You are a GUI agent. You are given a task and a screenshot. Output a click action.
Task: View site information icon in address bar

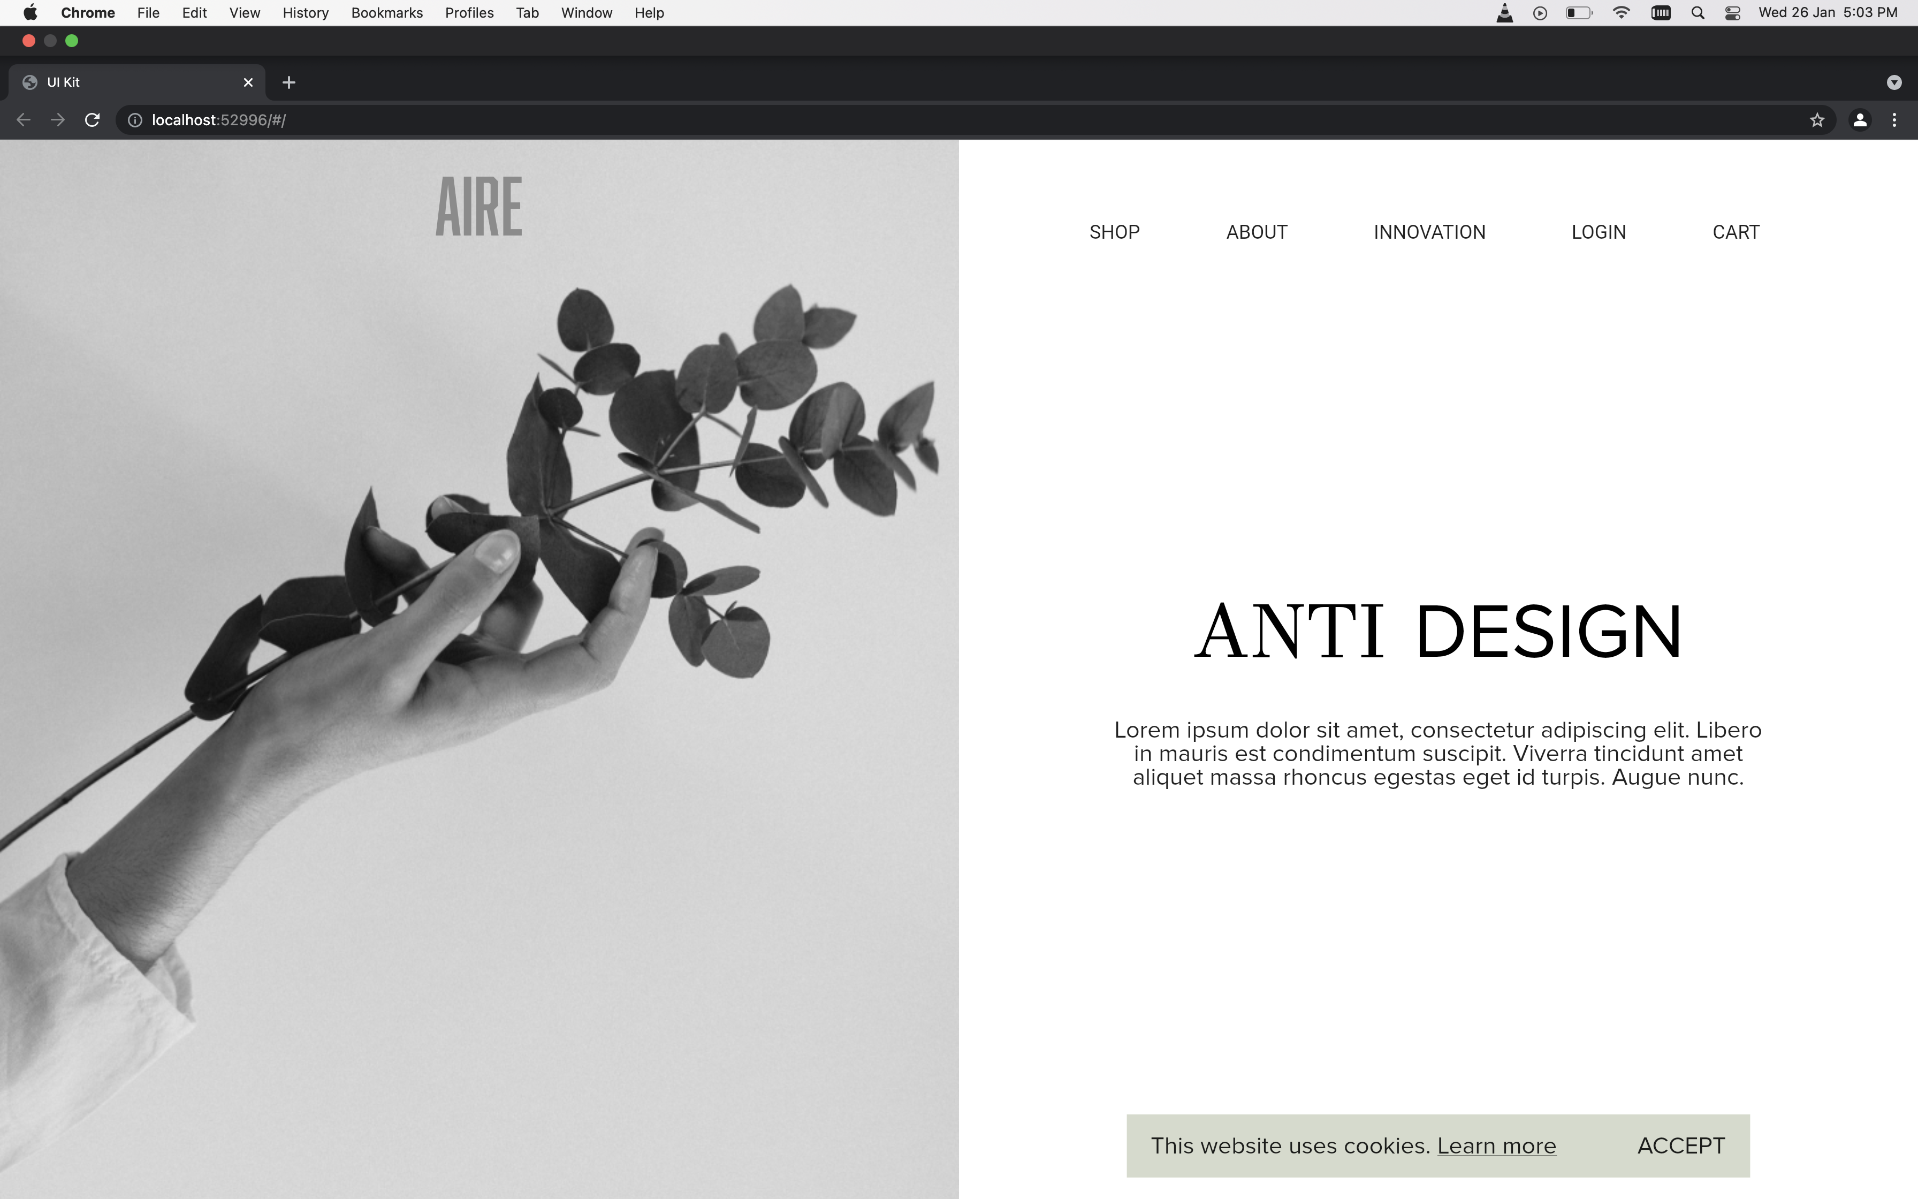click(x=135, y=120)
